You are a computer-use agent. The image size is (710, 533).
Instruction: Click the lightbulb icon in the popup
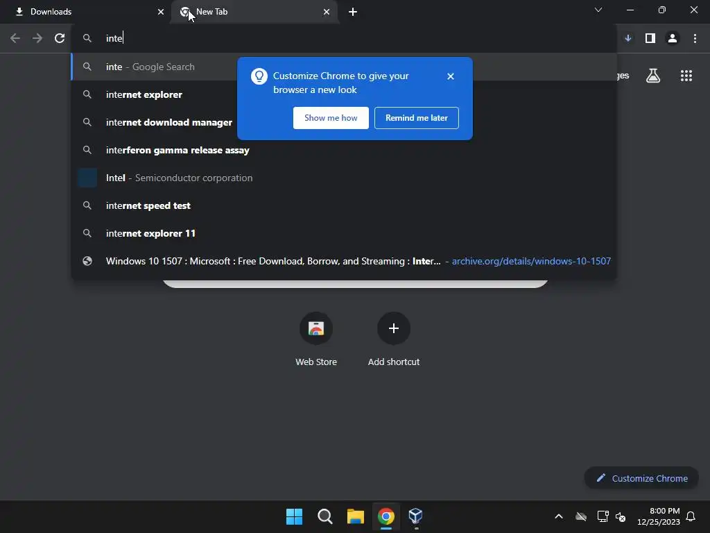point(259,76)
